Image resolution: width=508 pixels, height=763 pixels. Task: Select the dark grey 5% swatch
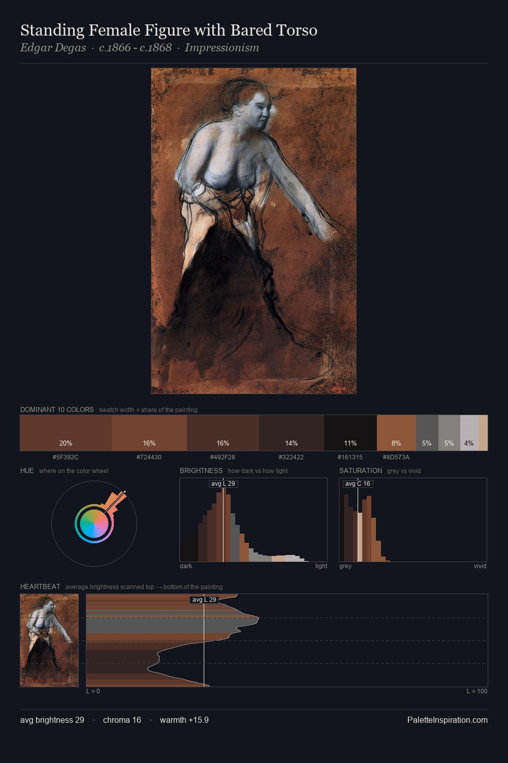427,433
